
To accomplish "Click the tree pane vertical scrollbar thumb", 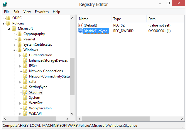I will (x=72, y=76).
